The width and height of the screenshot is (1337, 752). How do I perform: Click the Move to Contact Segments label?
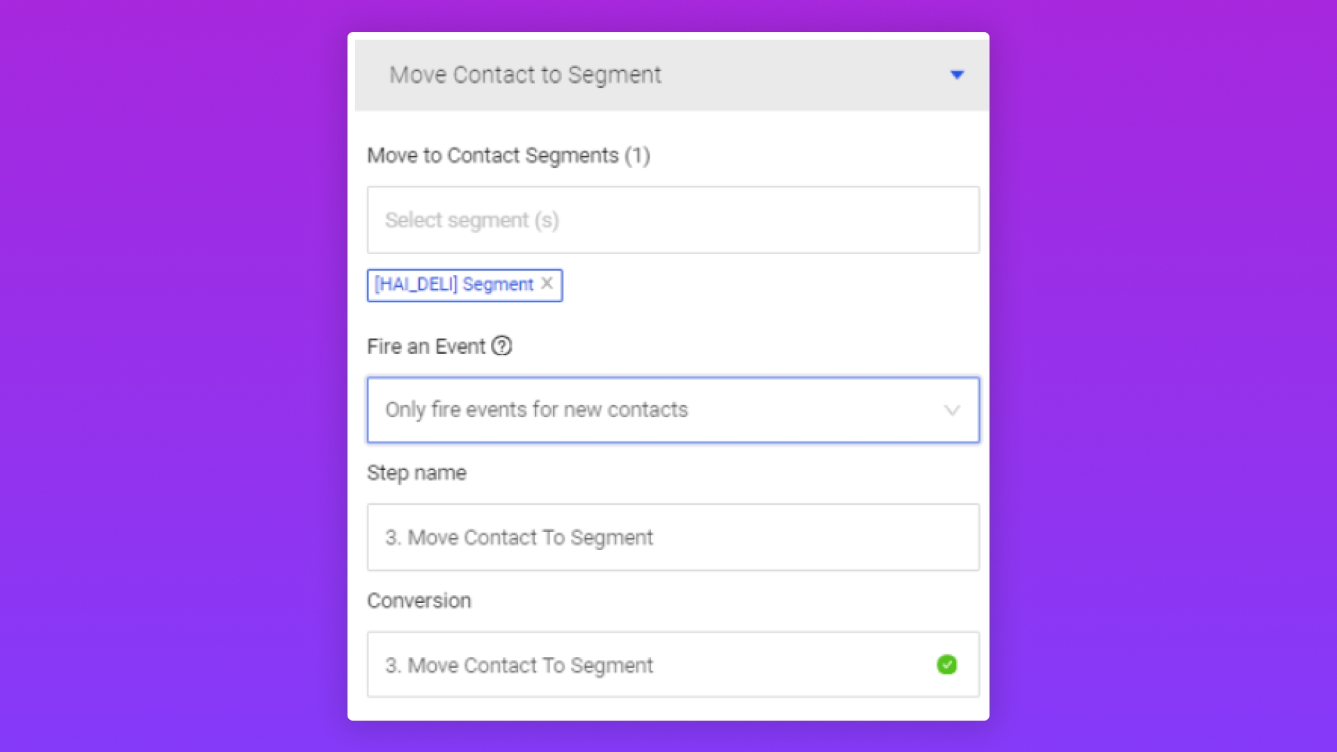492,155
